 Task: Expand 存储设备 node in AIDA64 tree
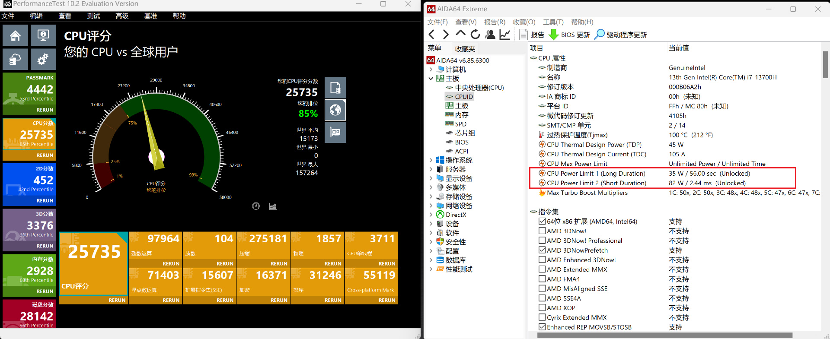431,196
